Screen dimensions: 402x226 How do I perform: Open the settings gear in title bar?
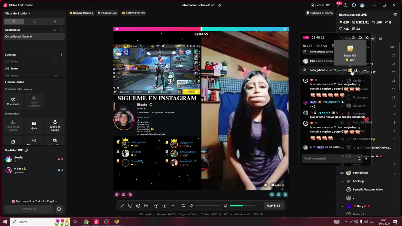click(354, 5)
